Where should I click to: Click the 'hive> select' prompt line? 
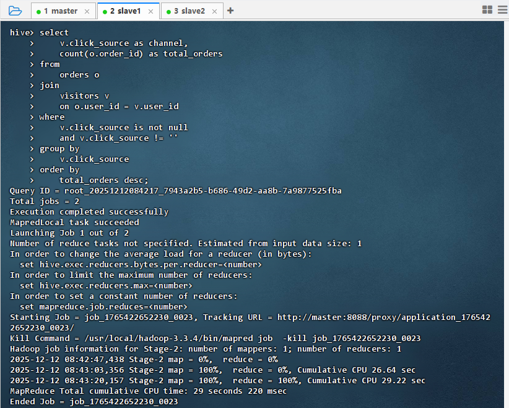[39, 32]
